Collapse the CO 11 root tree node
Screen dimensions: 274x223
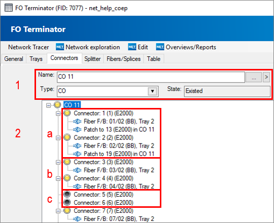(x=48, y=105)
